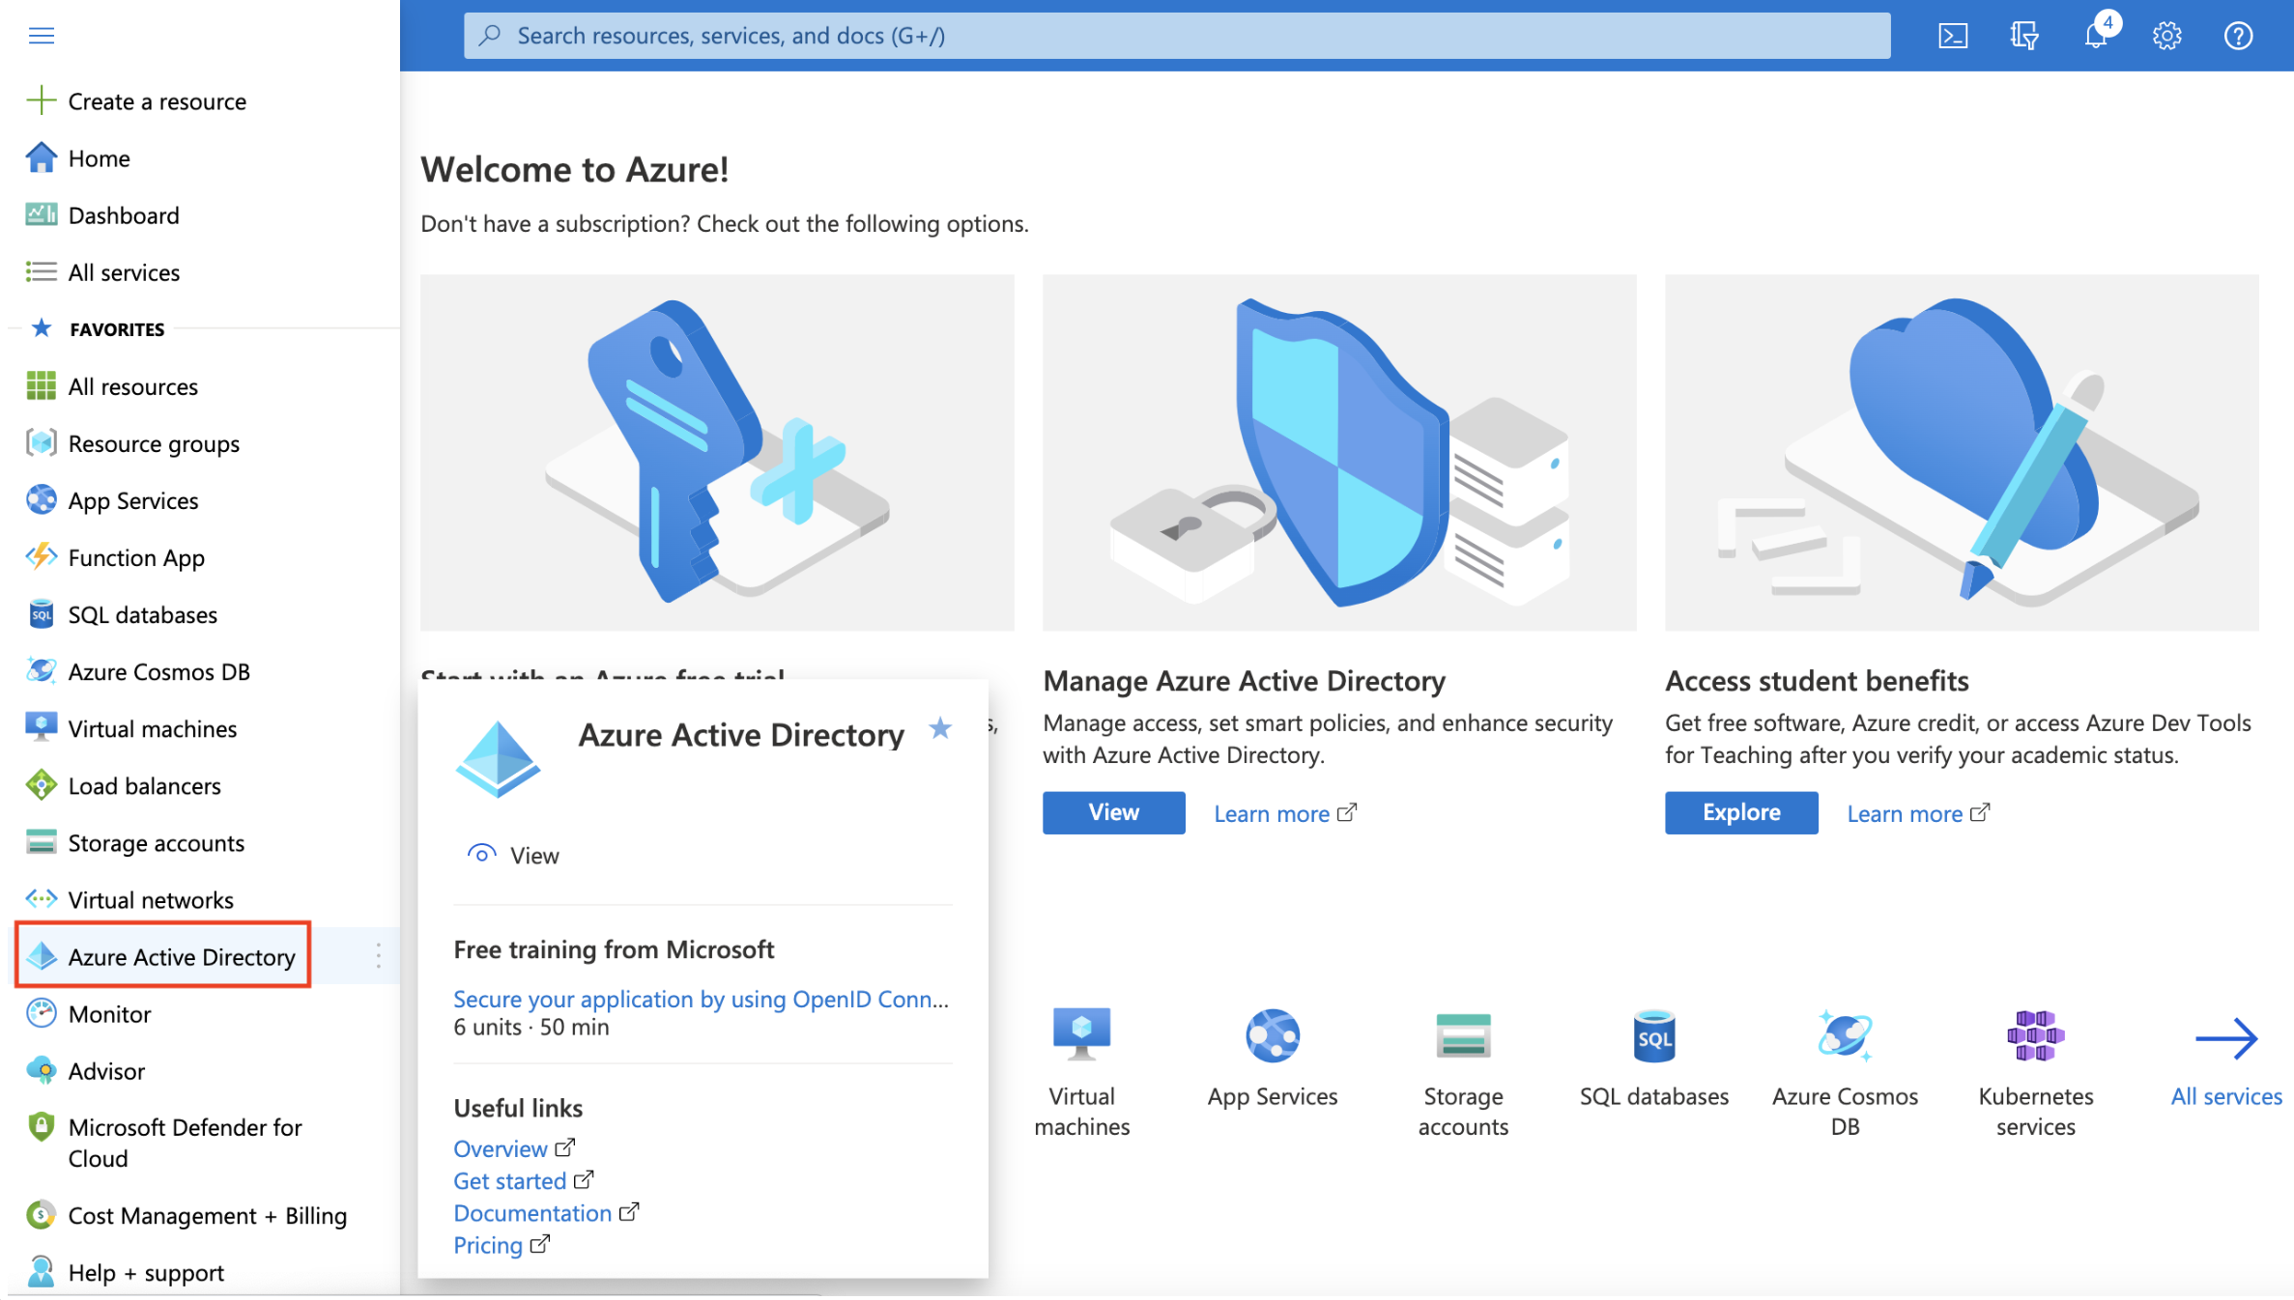The height and width of the screenshot is (1300, 2294).
Task: Go to Dashboard from the sidebar
Action: [124, 214]
